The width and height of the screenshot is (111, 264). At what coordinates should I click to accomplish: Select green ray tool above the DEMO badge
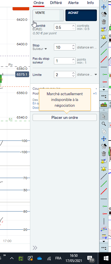104,74
